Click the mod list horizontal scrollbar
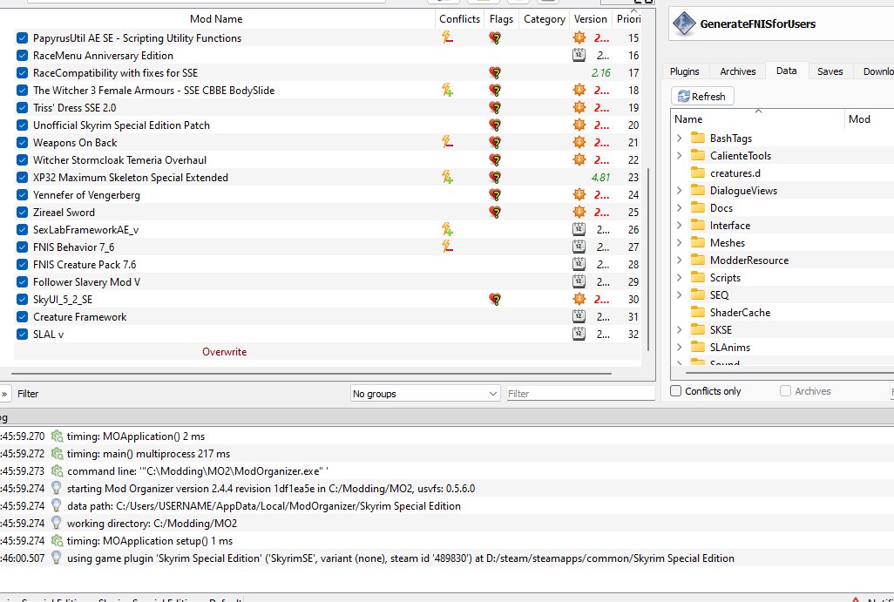 [311, 374]
